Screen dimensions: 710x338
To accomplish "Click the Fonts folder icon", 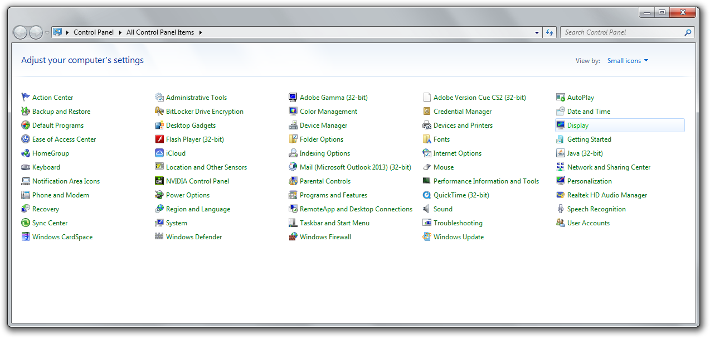I will pyautogui.click(x=427, y=139).
